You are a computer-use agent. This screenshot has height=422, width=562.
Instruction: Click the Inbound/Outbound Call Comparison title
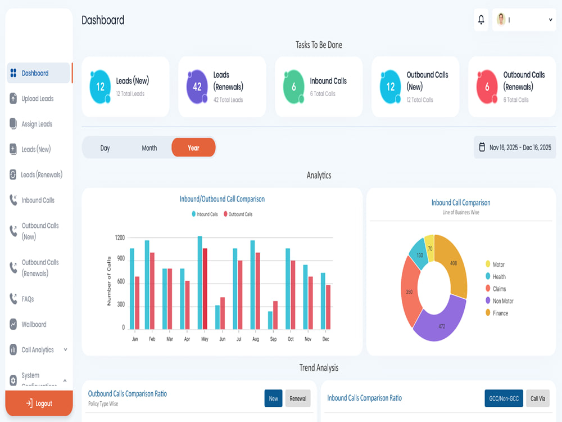[222, 199]
